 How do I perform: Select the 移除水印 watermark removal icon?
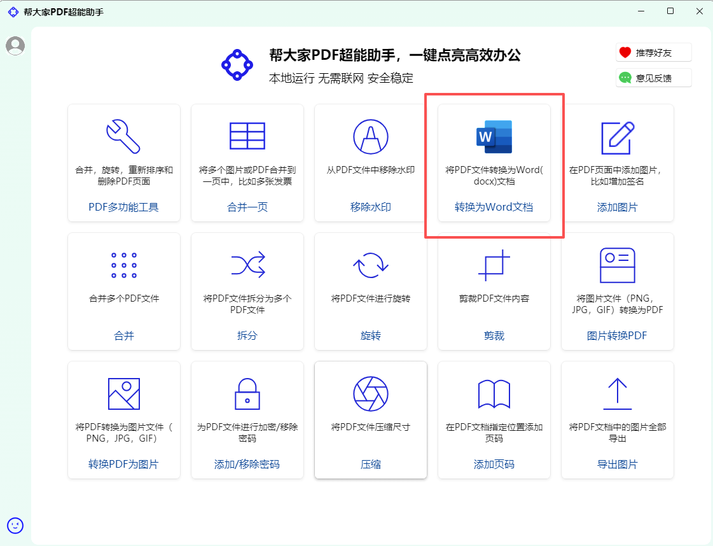click(x=370, y=136)
